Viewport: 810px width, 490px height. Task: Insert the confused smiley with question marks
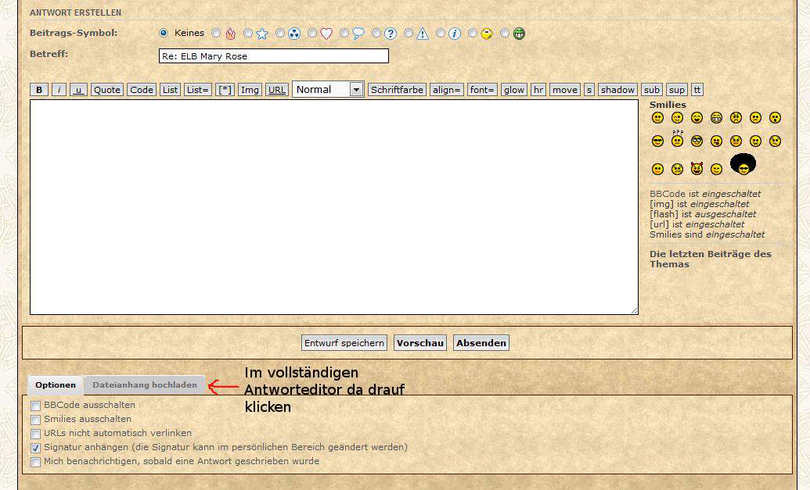coord(677,141)
